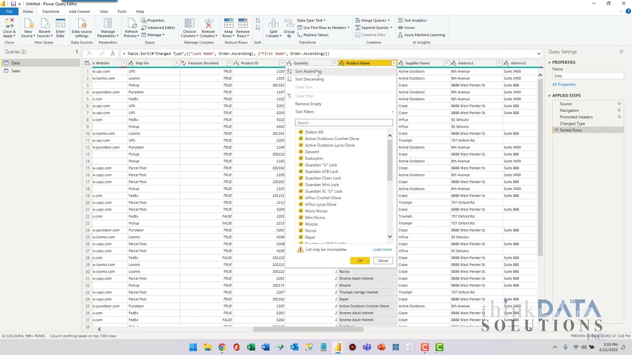Uncheck the Mozzie filter value
The image size is (632, 355).
pos(301,224)
